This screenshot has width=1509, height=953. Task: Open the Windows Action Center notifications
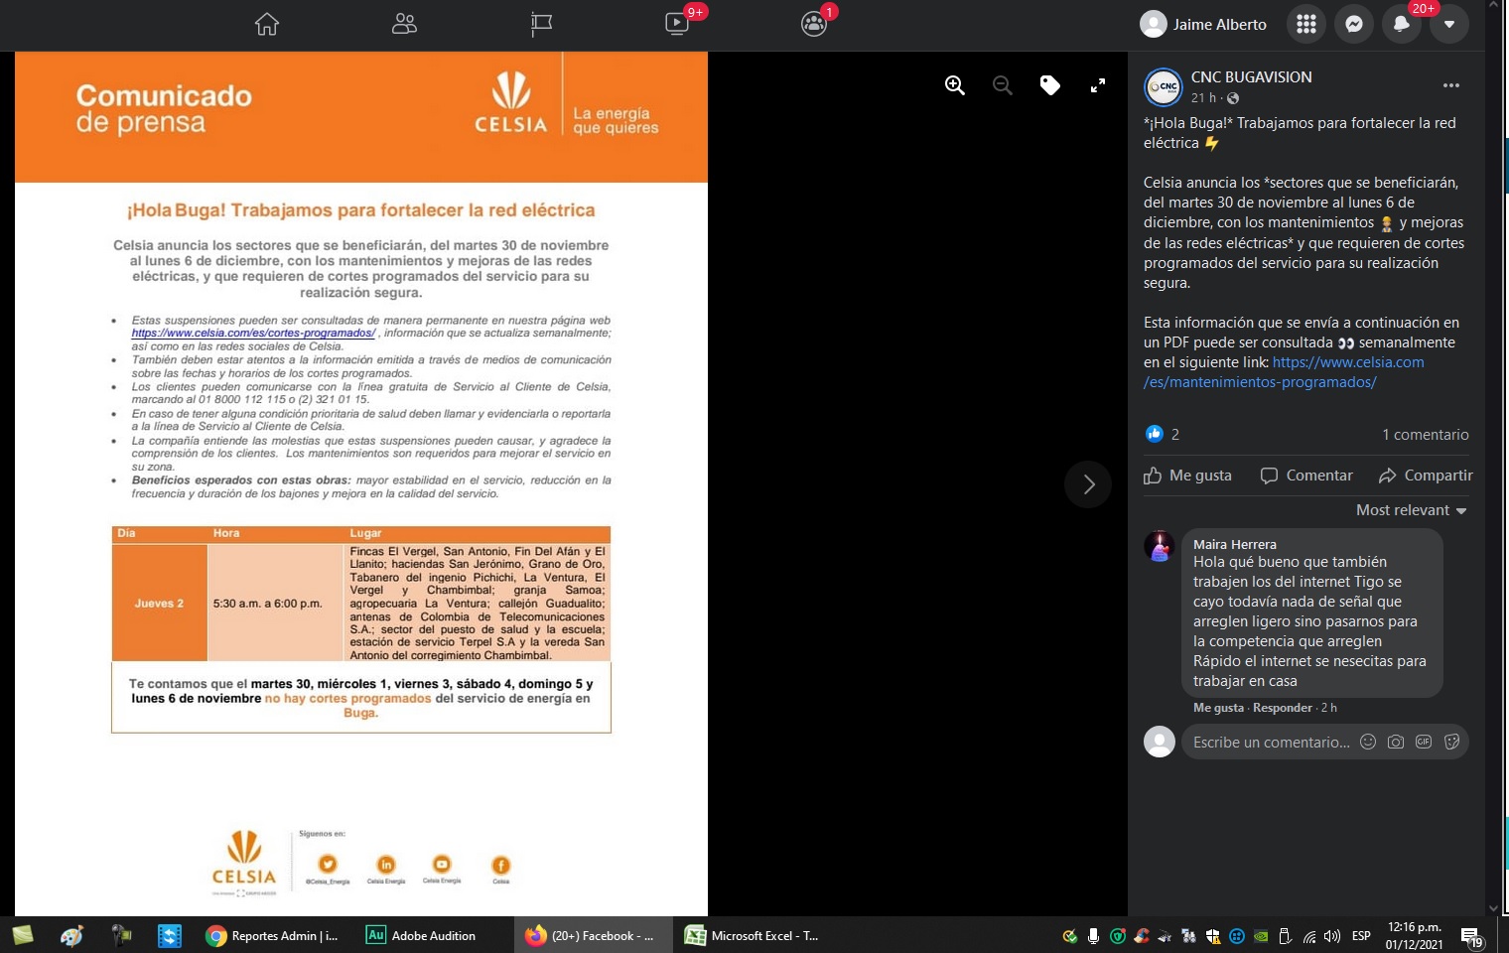coord(1472,936)
